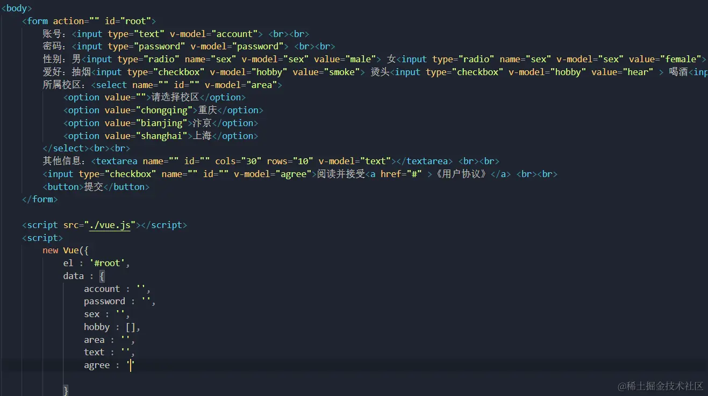Click the 《用户协议》 anchor text
The image size is (708, 396).
(462, 174)
